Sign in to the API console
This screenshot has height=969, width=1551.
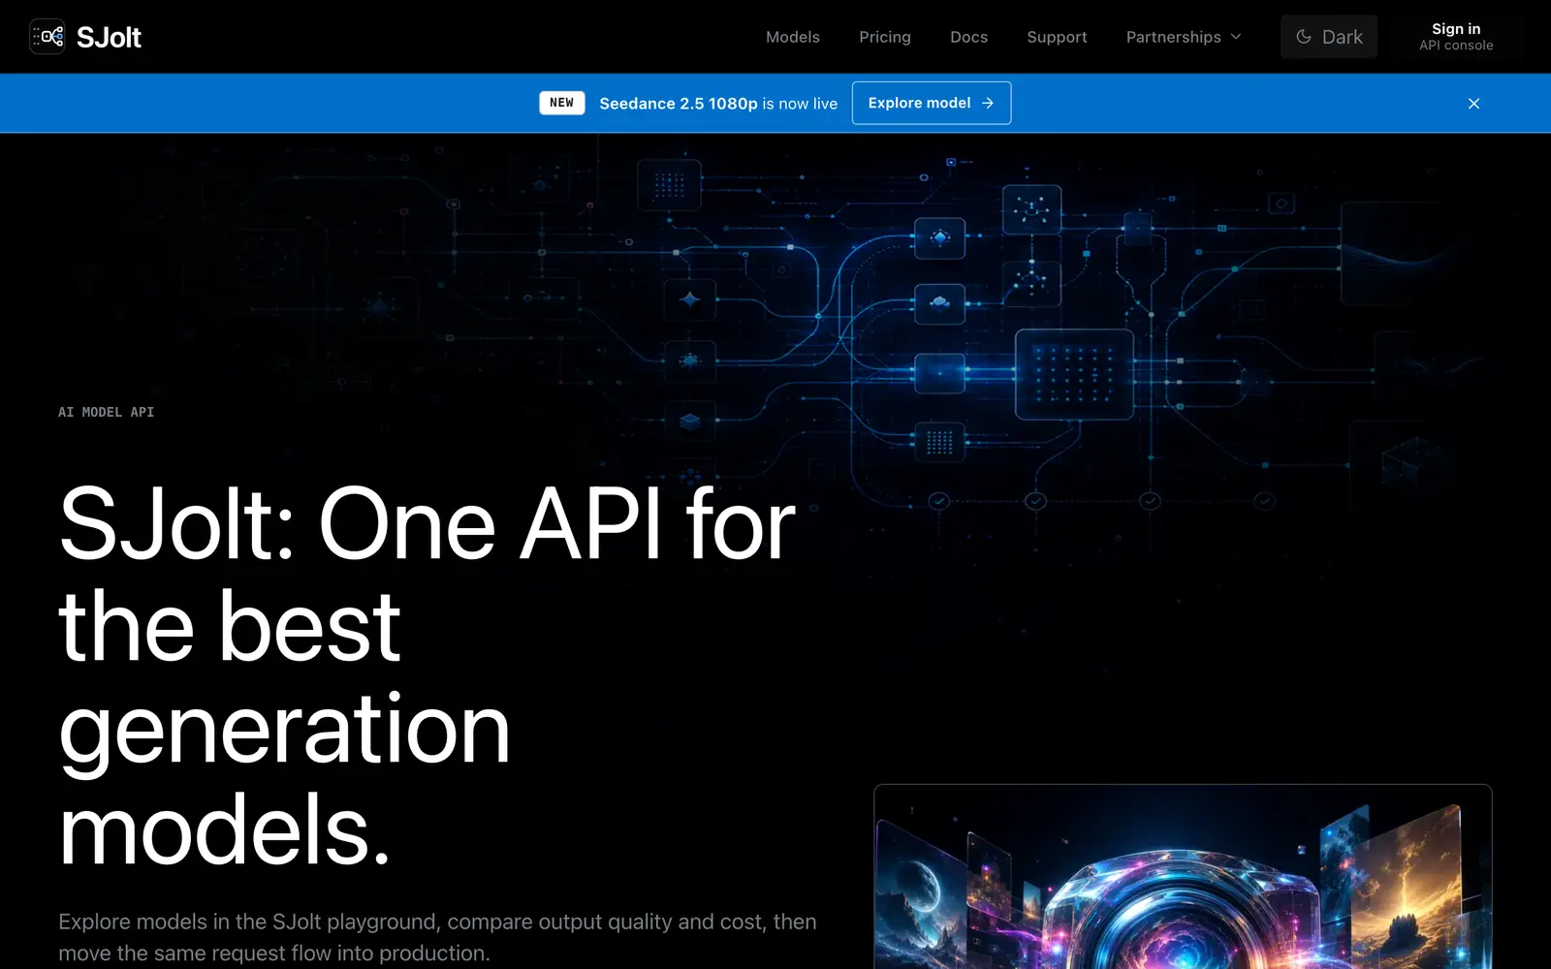click(1456, 37)
